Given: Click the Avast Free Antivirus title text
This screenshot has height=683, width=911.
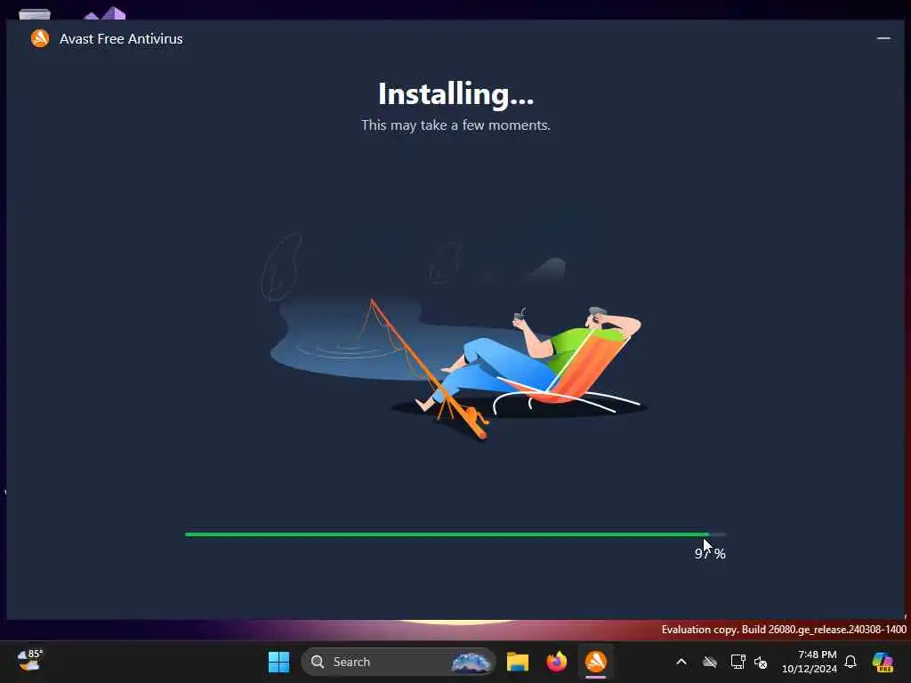Looking at the screenshot, I should [x=121, y=39].
